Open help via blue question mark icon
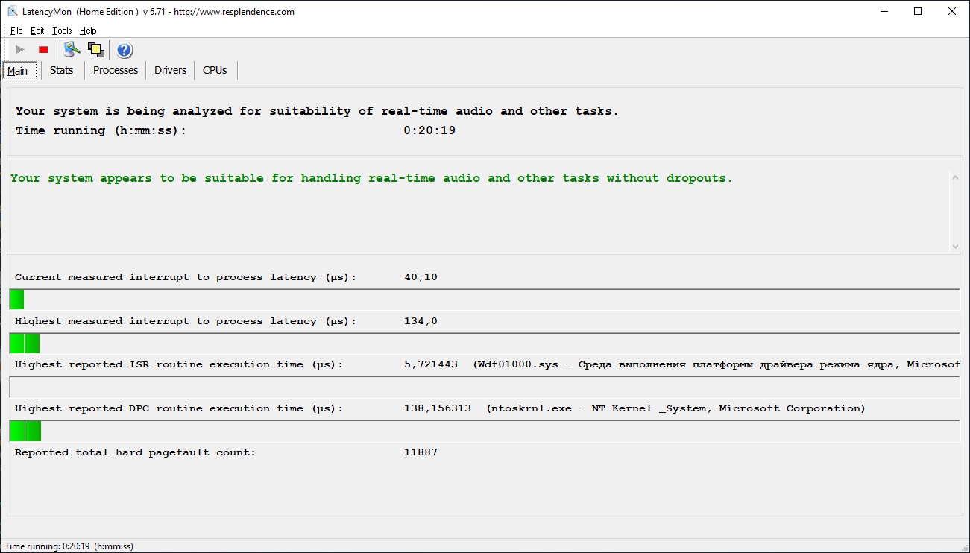The height and width of the screenshot is (553, 970). (125, 50)
